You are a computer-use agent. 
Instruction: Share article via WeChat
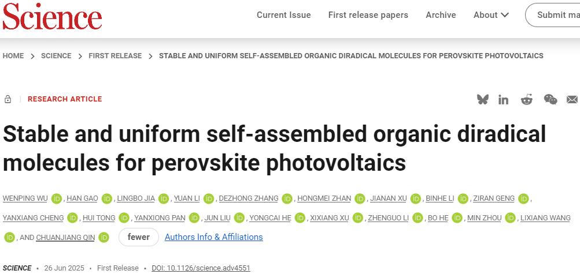[x=550, y=99]
